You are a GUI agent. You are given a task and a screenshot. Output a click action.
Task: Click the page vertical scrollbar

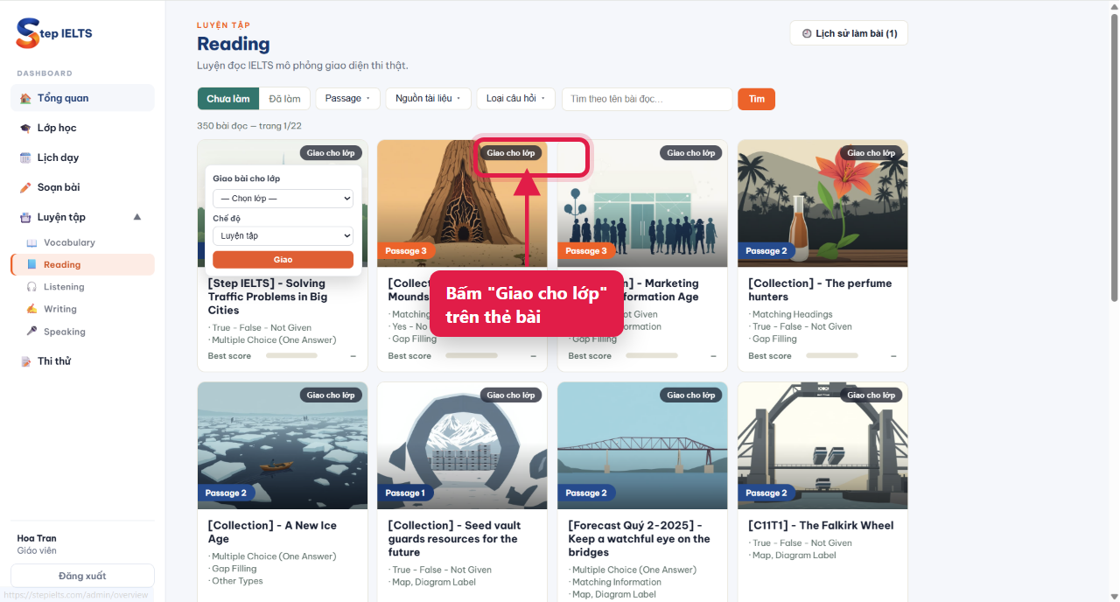click(1114, 157)
